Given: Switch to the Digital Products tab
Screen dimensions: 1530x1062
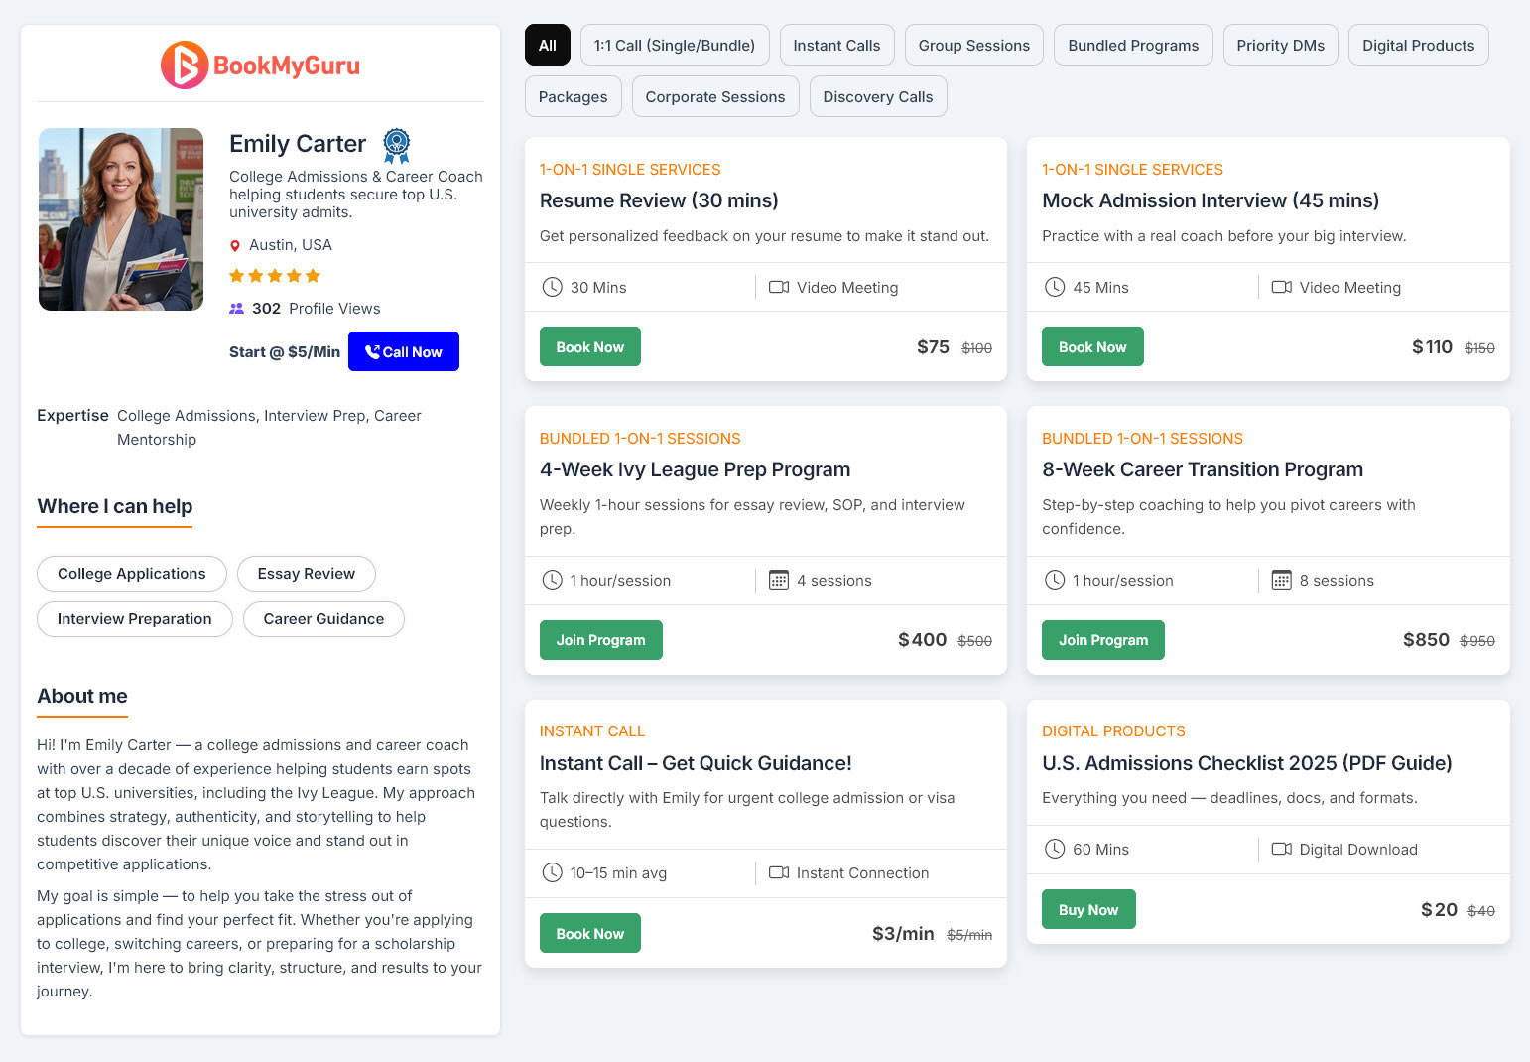Looking at the screenshot, I should tap(1418, 46).
